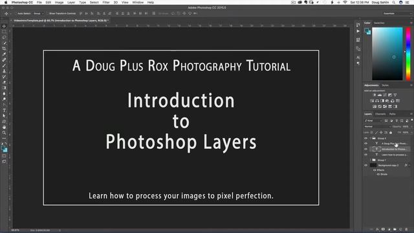Open the blend mode Normal dropdown
Viewport: 414px width, 233px height.
[377, 127]
